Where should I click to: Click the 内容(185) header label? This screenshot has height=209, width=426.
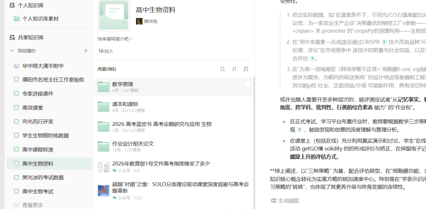pos(107,69)
